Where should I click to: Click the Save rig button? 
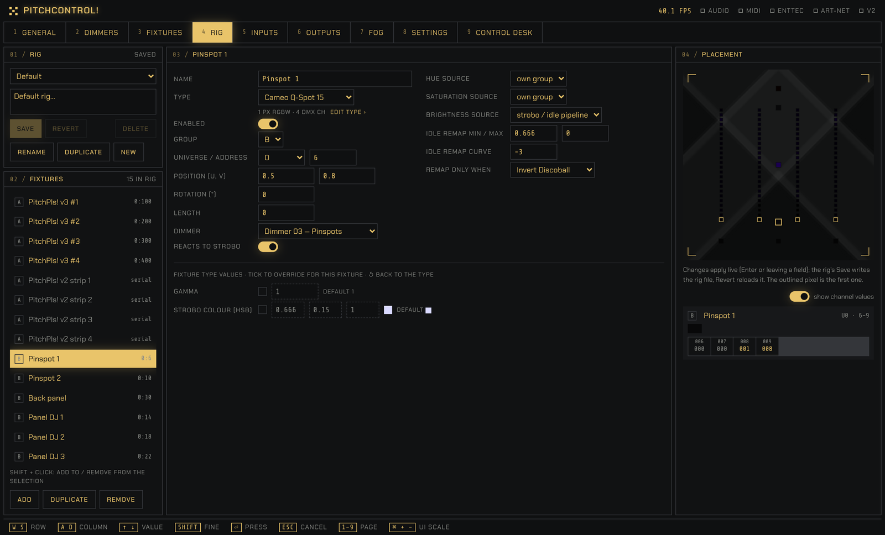coord(25,129)
